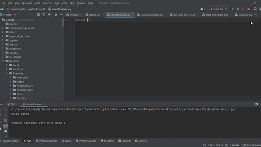Open the Services tool window

[141, 141]
